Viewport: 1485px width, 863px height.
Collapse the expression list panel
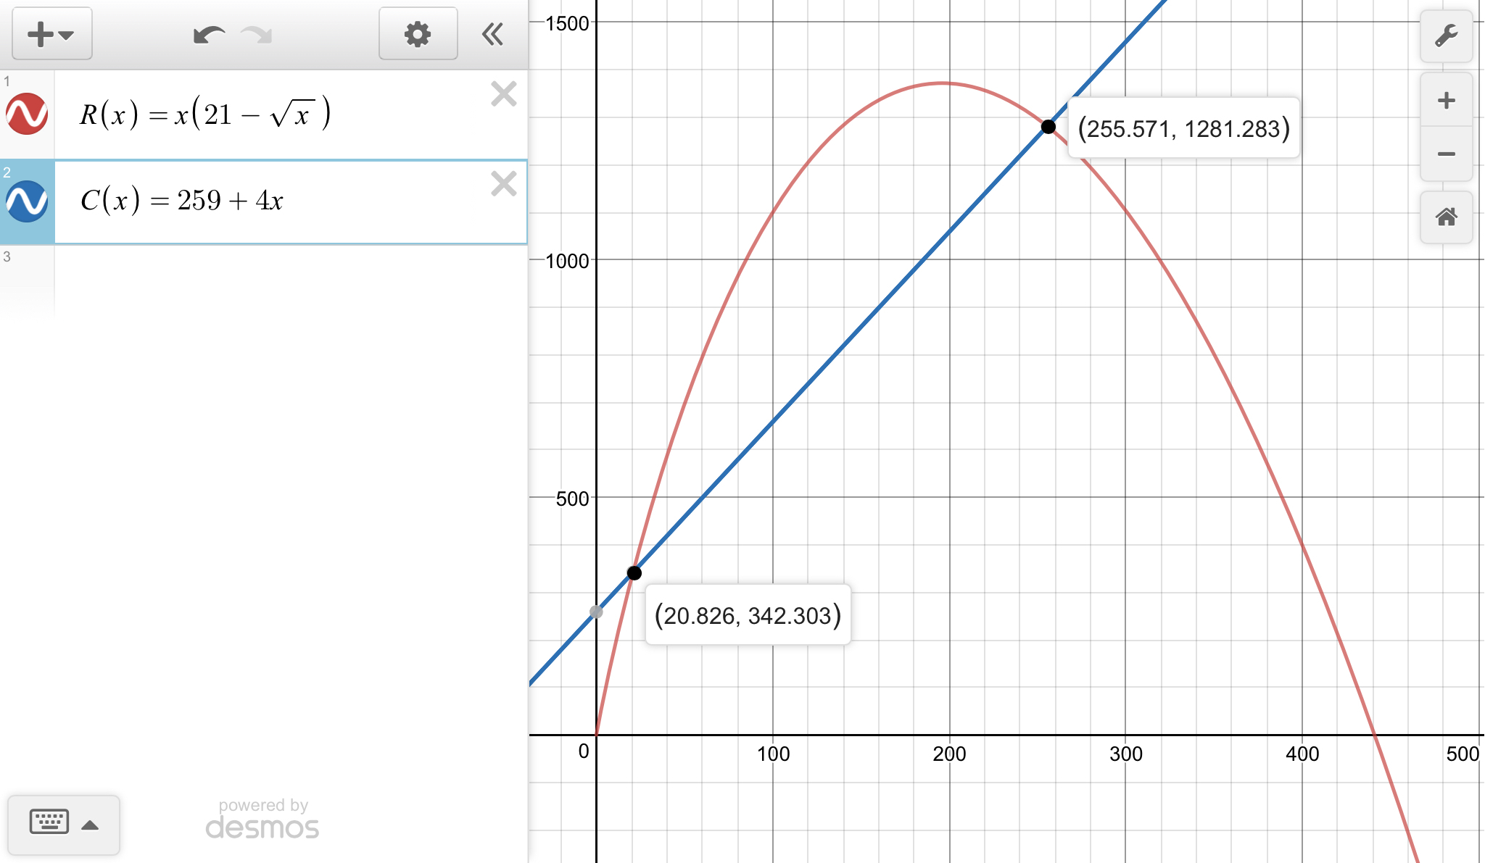pos(493,34)
